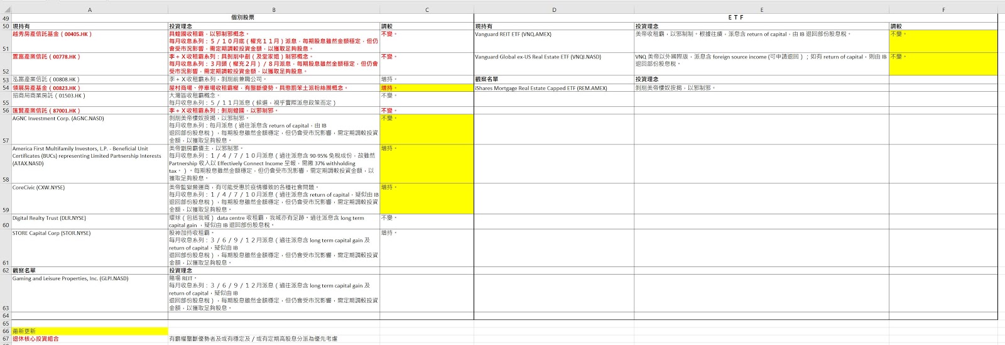Click the yellow 不變 cell for VNQI.NASD
Viewport: 1005px width, 345px height.
pyautogui.click(x=943, y=64)
